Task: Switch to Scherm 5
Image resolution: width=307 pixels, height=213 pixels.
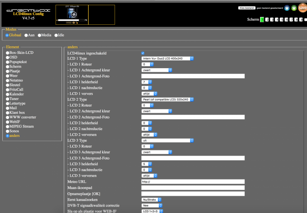Action: (282, 19)
